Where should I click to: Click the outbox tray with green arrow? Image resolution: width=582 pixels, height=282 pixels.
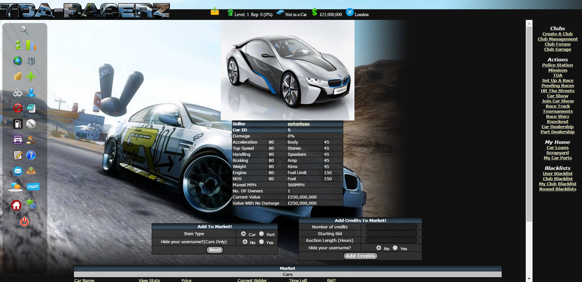click(31, 171)
